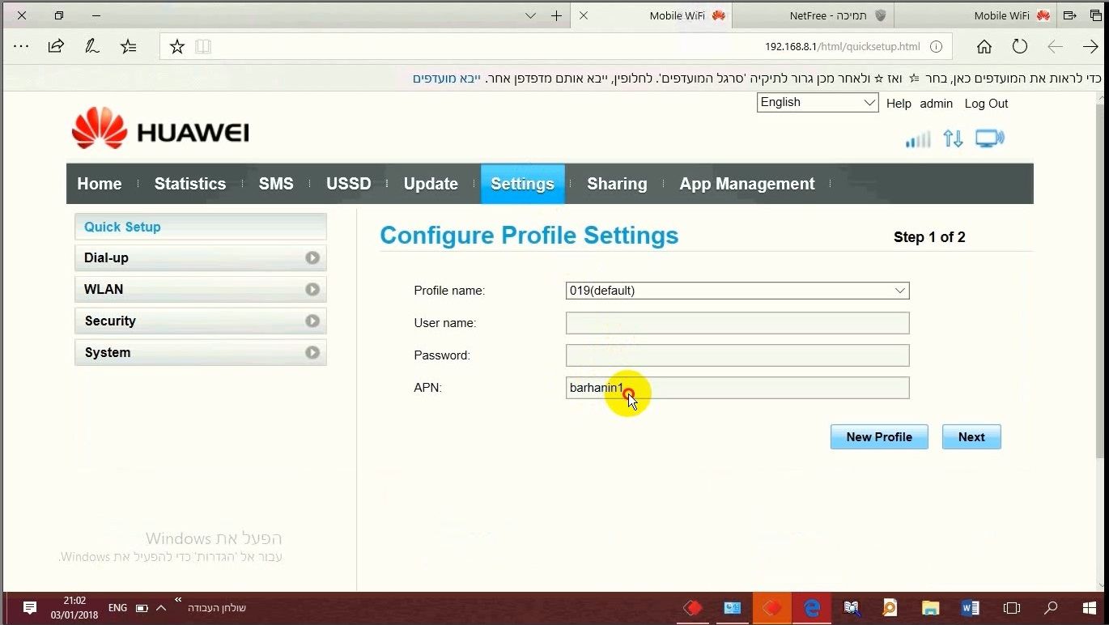
Task: Go to the browser Home page
Action: tap(984, 47)
